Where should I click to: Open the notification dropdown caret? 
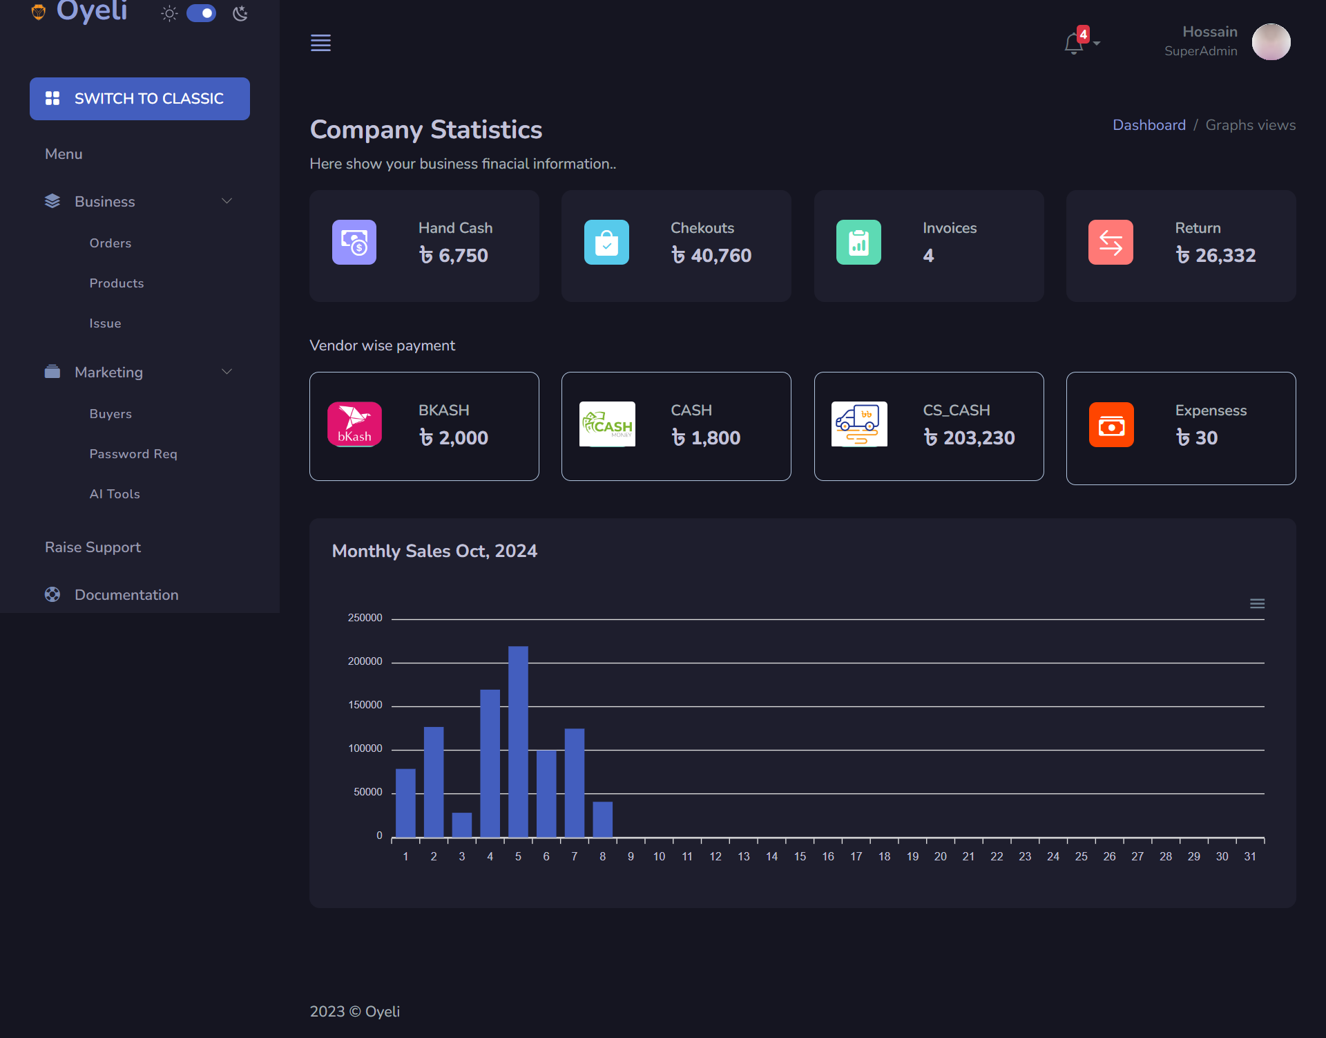1097,44
